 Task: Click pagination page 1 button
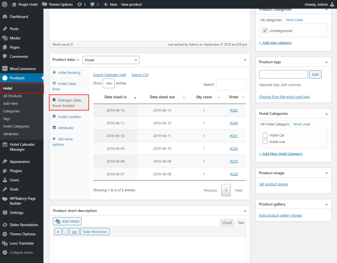tap(226, 190)
